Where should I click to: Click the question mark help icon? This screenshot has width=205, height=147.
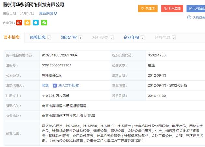click(x=189, y=17)
